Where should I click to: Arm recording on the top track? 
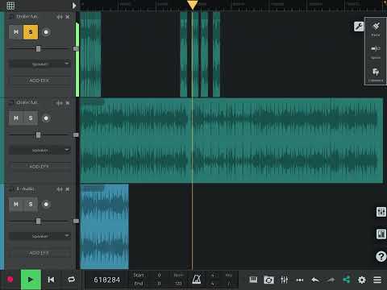click(46, 32)
